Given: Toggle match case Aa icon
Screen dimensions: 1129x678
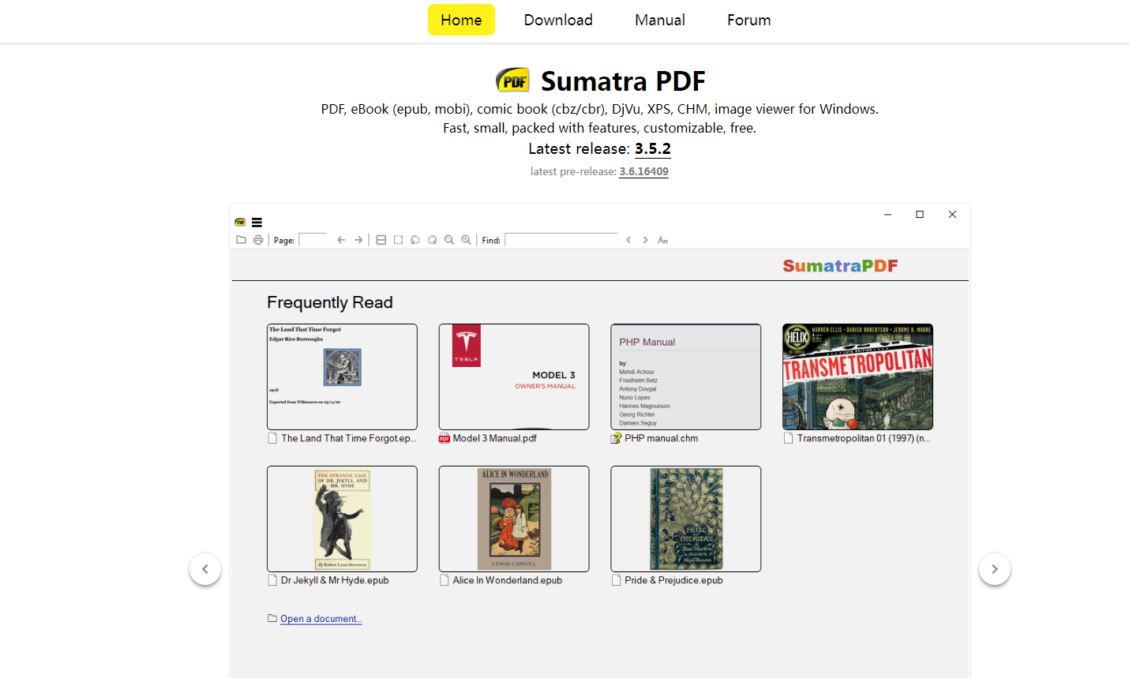Looking at the screenshot, I should [x=662, y=240].
